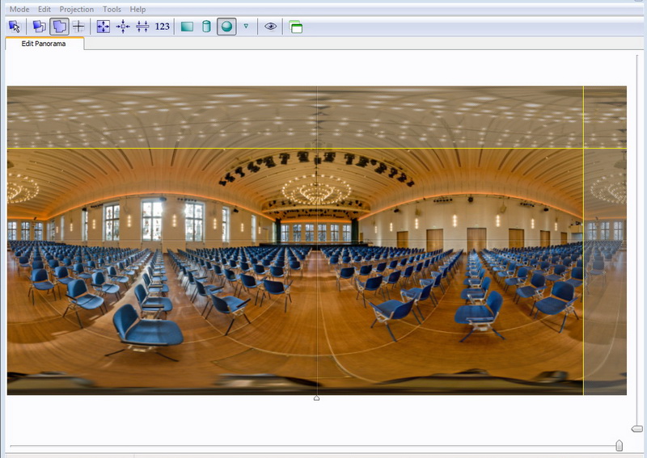Open the more projections dropdown arrow

tap(246, 26)
